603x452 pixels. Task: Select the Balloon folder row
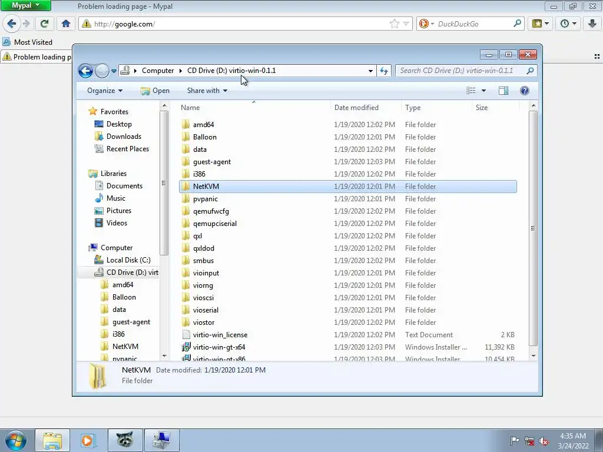point(347,137)
